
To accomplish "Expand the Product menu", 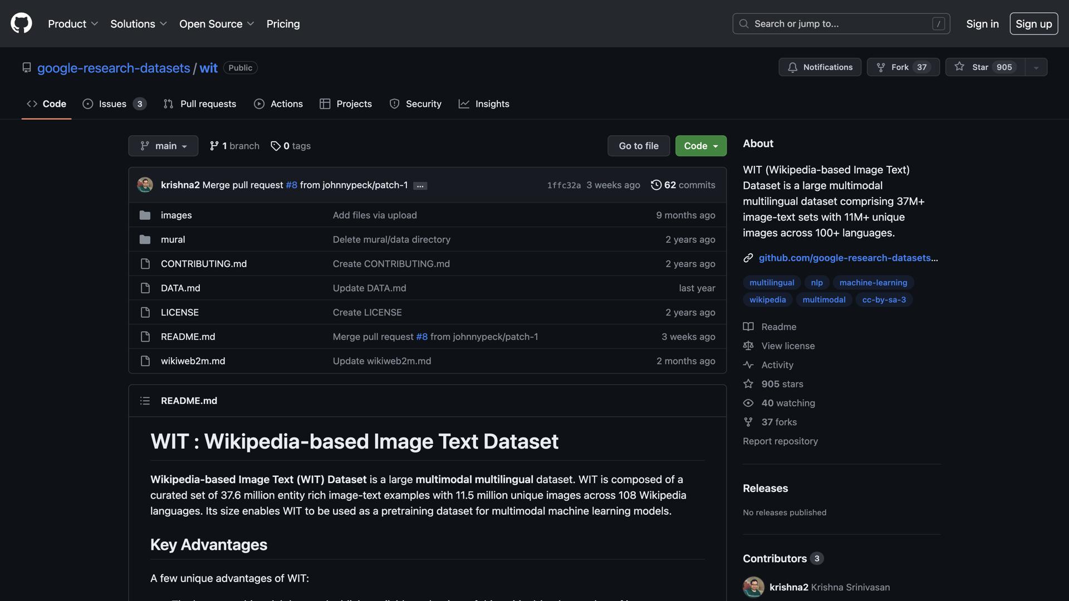I will (72, 24).
